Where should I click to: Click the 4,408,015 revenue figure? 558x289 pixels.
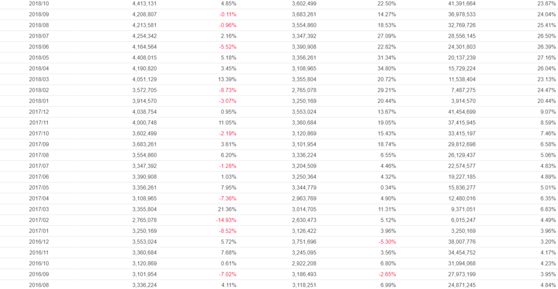[x=144, y=58]
